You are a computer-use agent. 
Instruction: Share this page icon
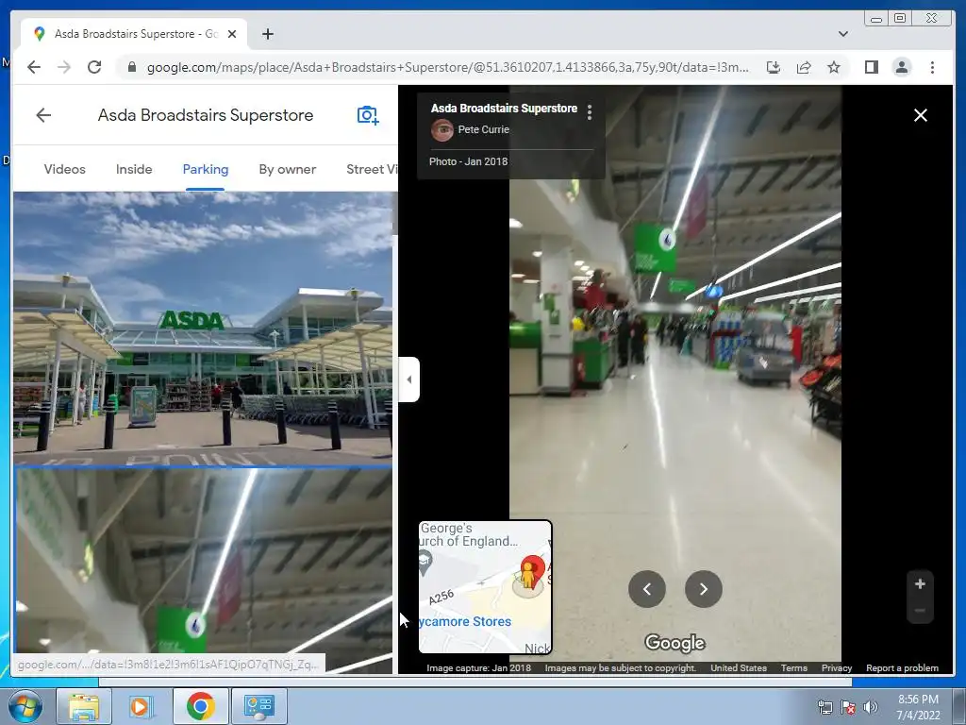804,67
